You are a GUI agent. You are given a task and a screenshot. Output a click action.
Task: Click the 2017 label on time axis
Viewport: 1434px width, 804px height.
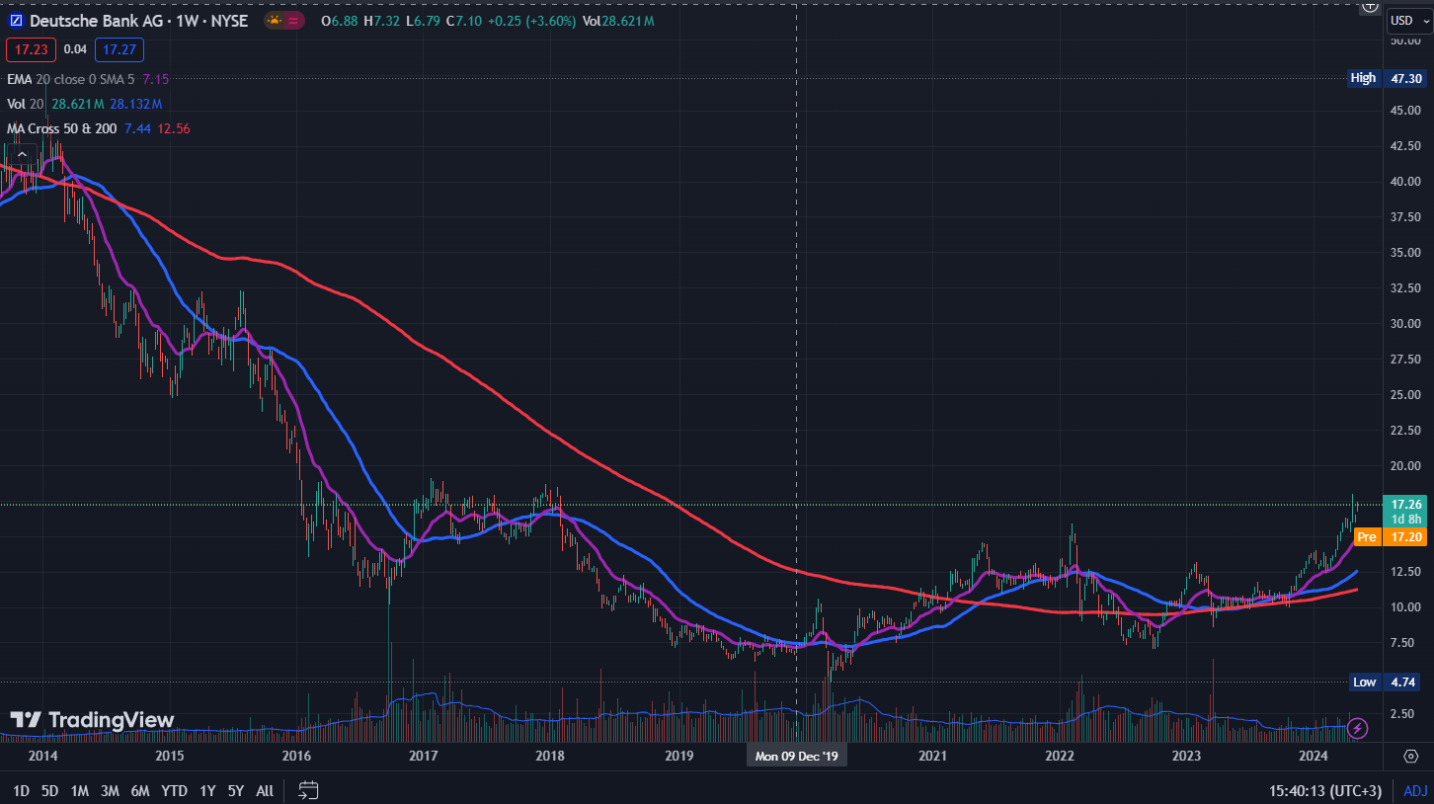pyautogui.click(x=423, y=756)
